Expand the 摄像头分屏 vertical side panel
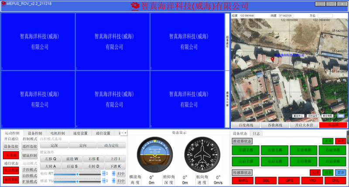 coord(227,99)
